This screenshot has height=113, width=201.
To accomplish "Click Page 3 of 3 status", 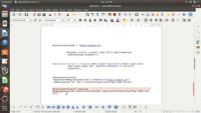I will coord(16,112).
